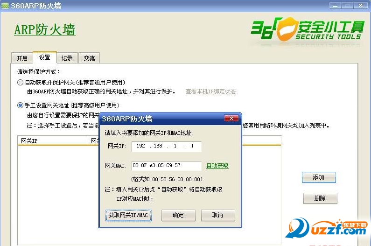Minimize the main 360ARP防火墙 window
The width and height of the screenshot is (371, 246).
(335, 6)
